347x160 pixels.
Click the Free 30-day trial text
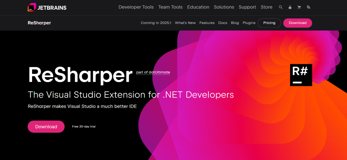click(x=84, y=127)
